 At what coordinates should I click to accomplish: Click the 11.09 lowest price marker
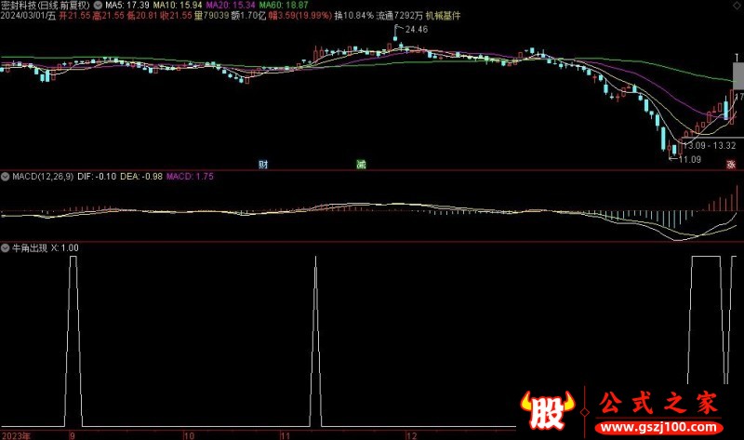coord(689,160)
